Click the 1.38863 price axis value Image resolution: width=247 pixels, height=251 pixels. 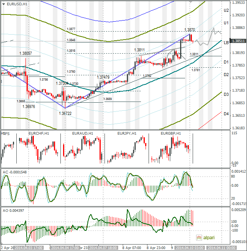tap(238, 28)
